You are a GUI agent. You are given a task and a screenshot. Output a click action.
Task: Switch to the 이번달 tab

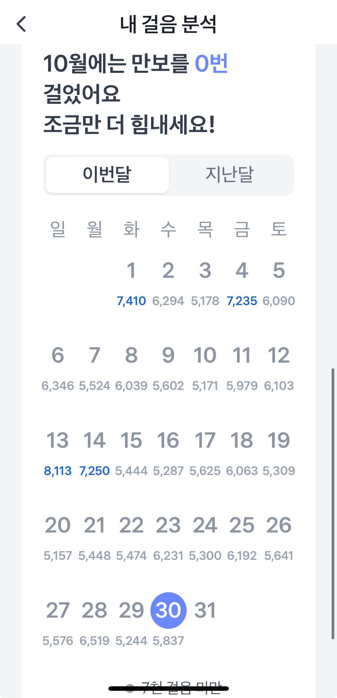pyautogui.click(x=107, y=175)
